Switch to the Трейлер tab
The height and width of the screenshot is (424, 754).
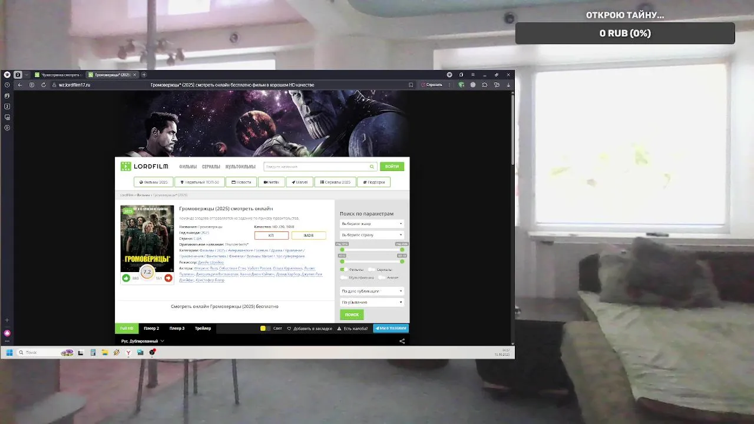coord(203,329)
